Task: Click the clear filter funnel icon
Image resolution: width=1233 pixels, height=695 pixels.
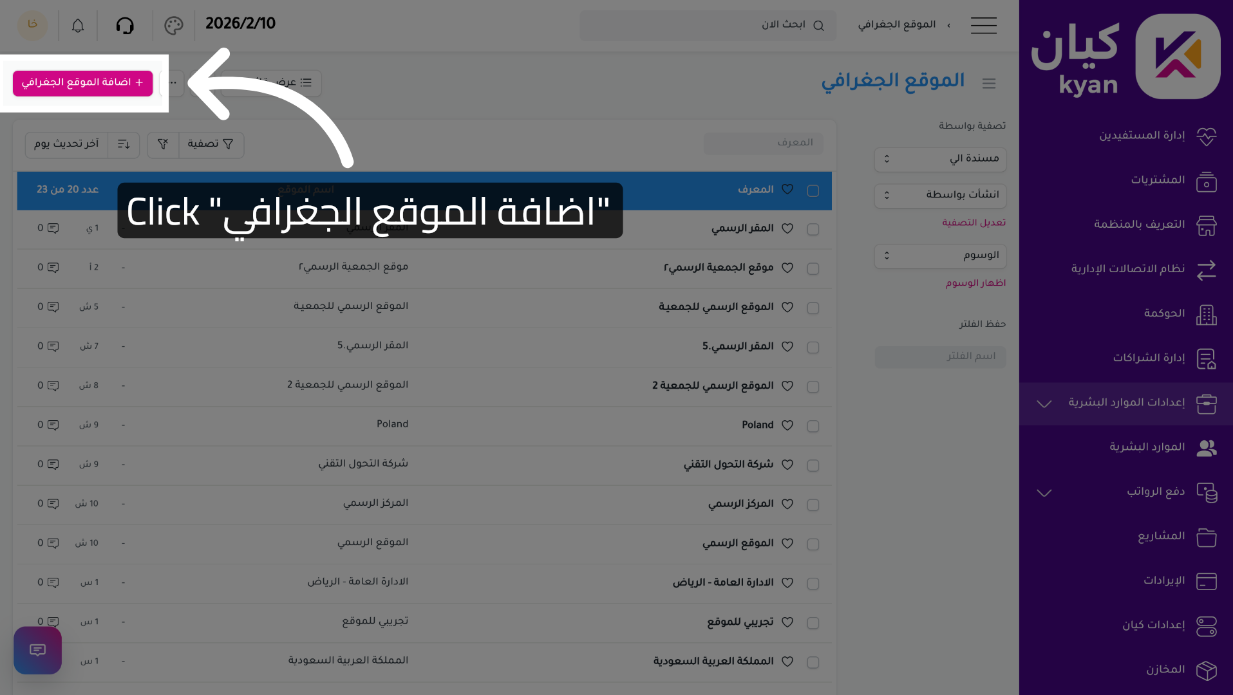Action: [x=163, y=144]
